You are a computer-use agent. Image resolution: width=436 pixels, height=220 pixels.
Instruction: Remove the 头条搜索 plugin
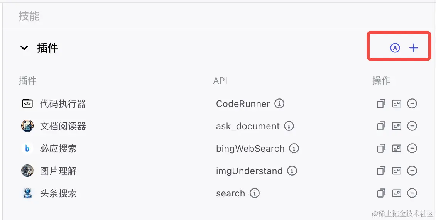point(412,193)
